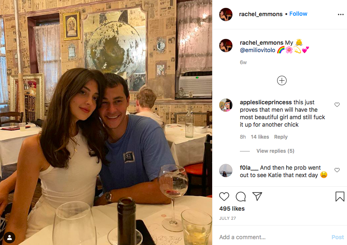Like the f0la___ comment heart
The image size is (347, 245).
(x=337, y=170)
